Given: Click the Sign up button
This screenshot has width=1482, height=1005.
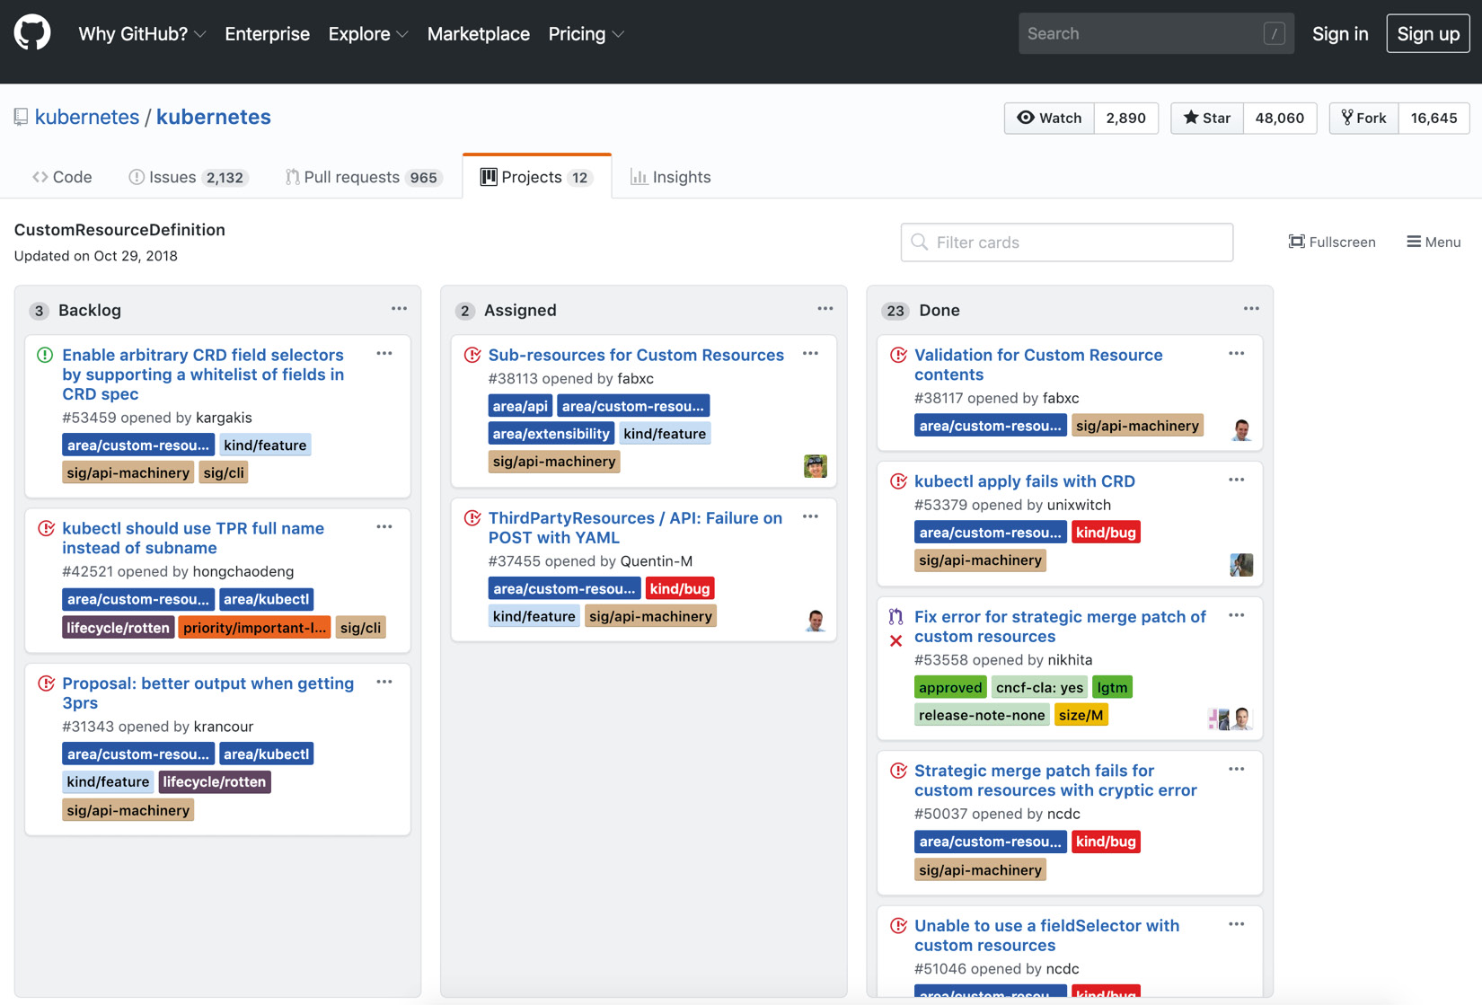Looking at the screenshot, I should tap(1427, 34).
